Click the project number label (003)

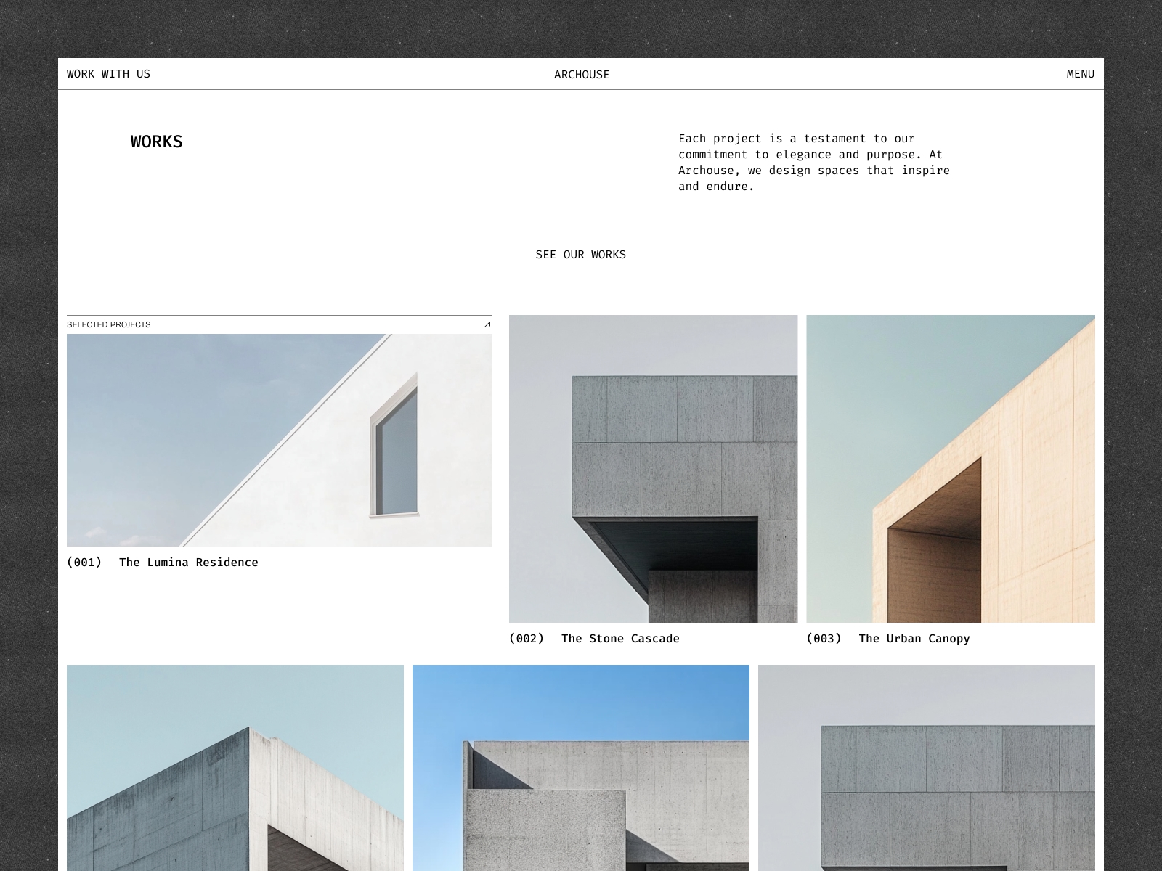824,638
